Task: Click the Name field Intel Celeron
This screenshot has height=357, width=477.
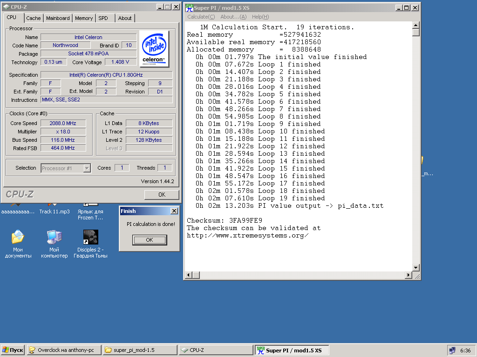Action: (x=89, y=37)
